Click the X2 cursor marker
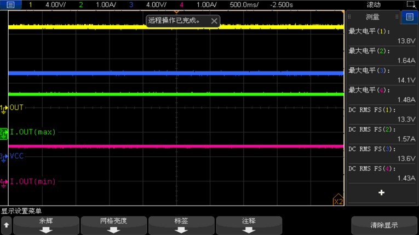Screen dimensions: 419x235 (x=338, y=200)
